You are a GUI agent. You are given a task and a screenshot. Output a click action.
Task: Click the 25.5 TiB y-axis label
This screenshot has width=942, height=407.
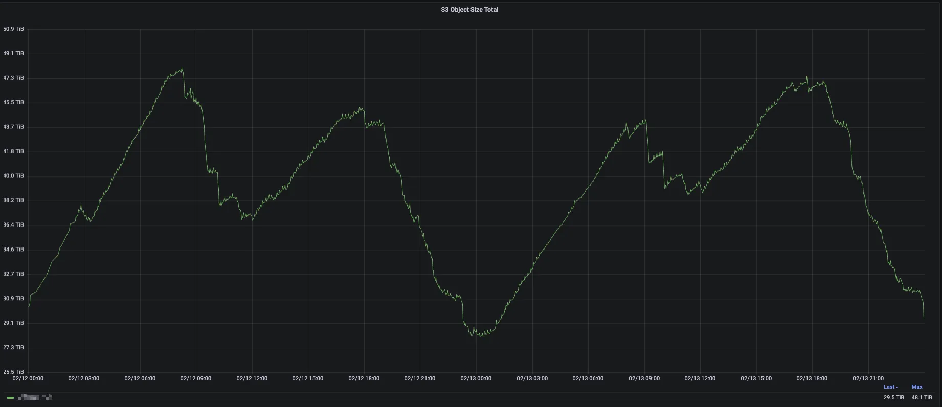coord(13,372)
